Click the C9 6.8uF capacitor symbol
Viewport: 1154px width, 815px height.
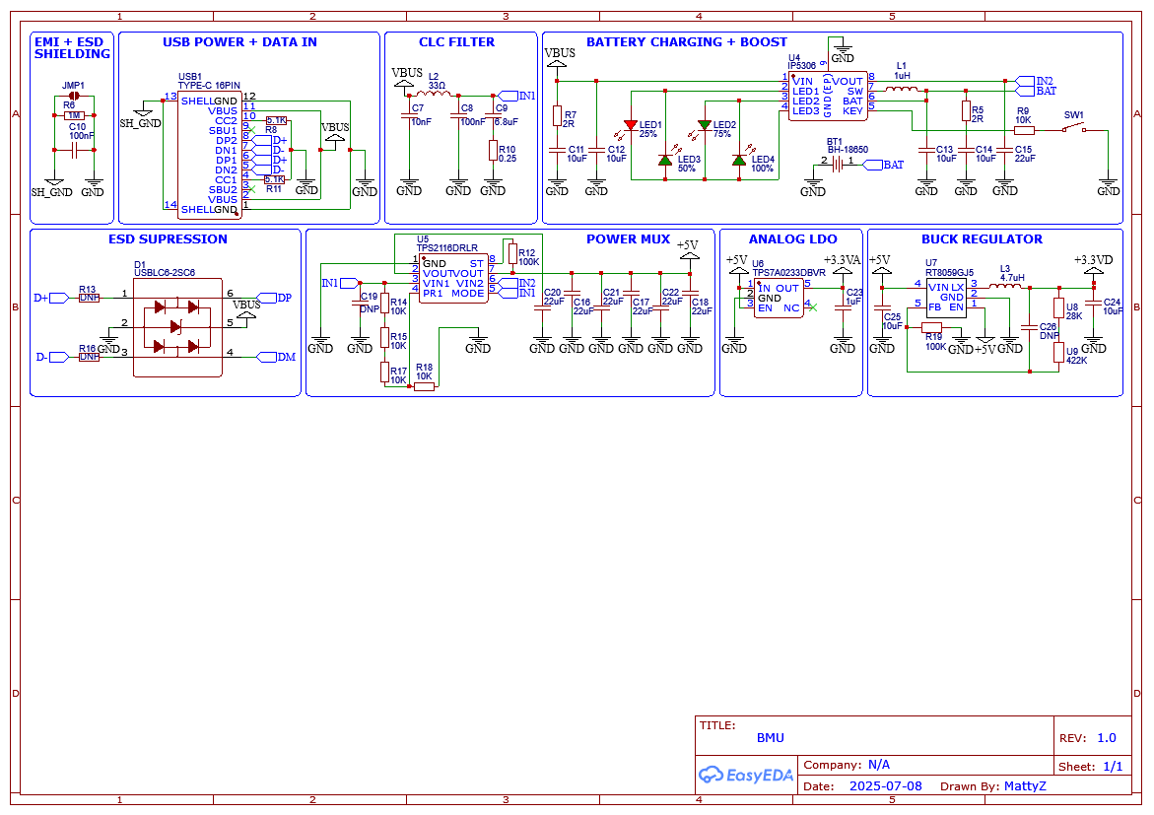pos(493,115)
